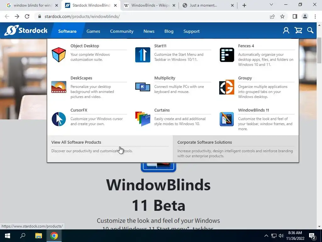
Task: Click 'Your complete Windows customization suite' text
Action: pyautogui.click(x=90, y=57)
